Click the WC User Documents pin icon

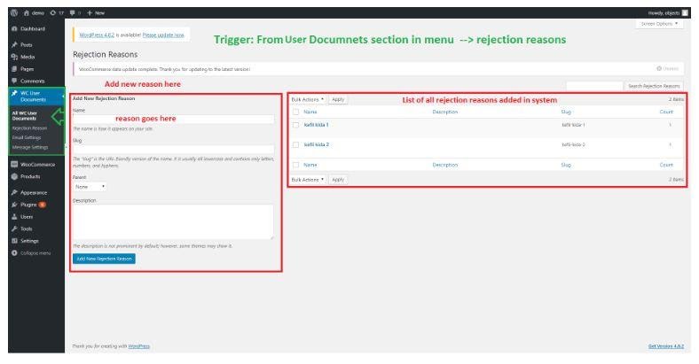(14, 94)
